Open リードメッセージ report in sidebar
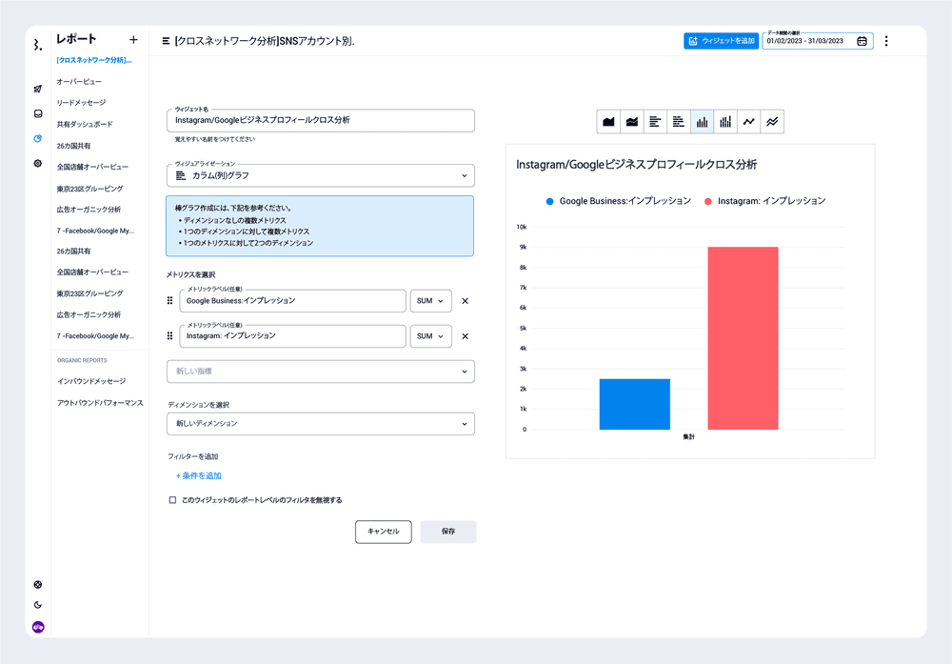 pyautogui.click(x=81, y=103)
